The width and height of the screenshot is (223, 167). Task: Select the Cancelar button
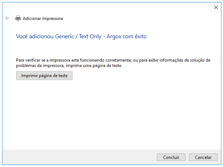(203, 157)
